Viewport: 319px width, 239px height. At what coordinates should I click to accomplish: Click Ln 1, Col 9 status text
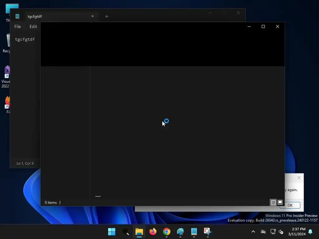point(25,163)
